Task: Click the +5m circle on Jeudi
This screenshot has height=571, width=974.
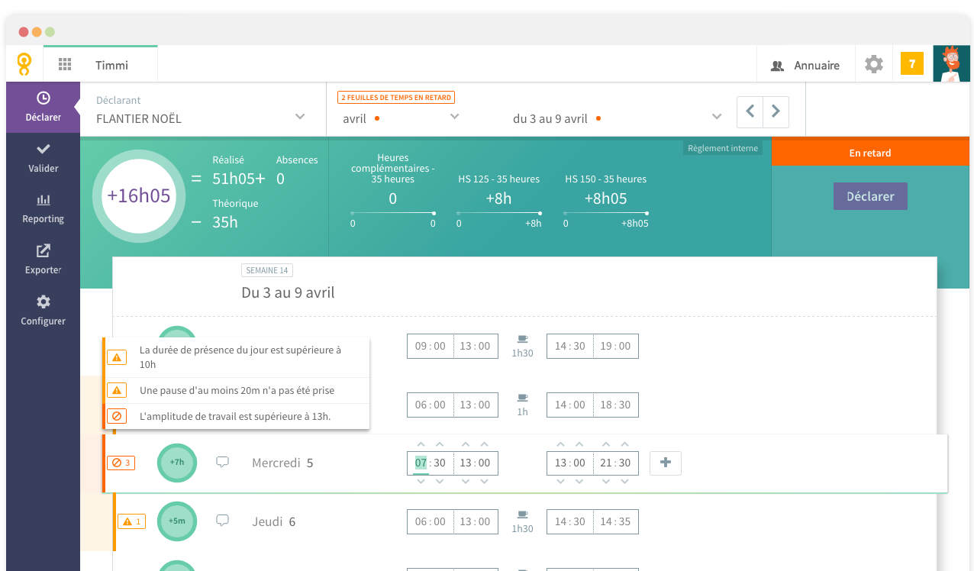Action: (177, 521)
